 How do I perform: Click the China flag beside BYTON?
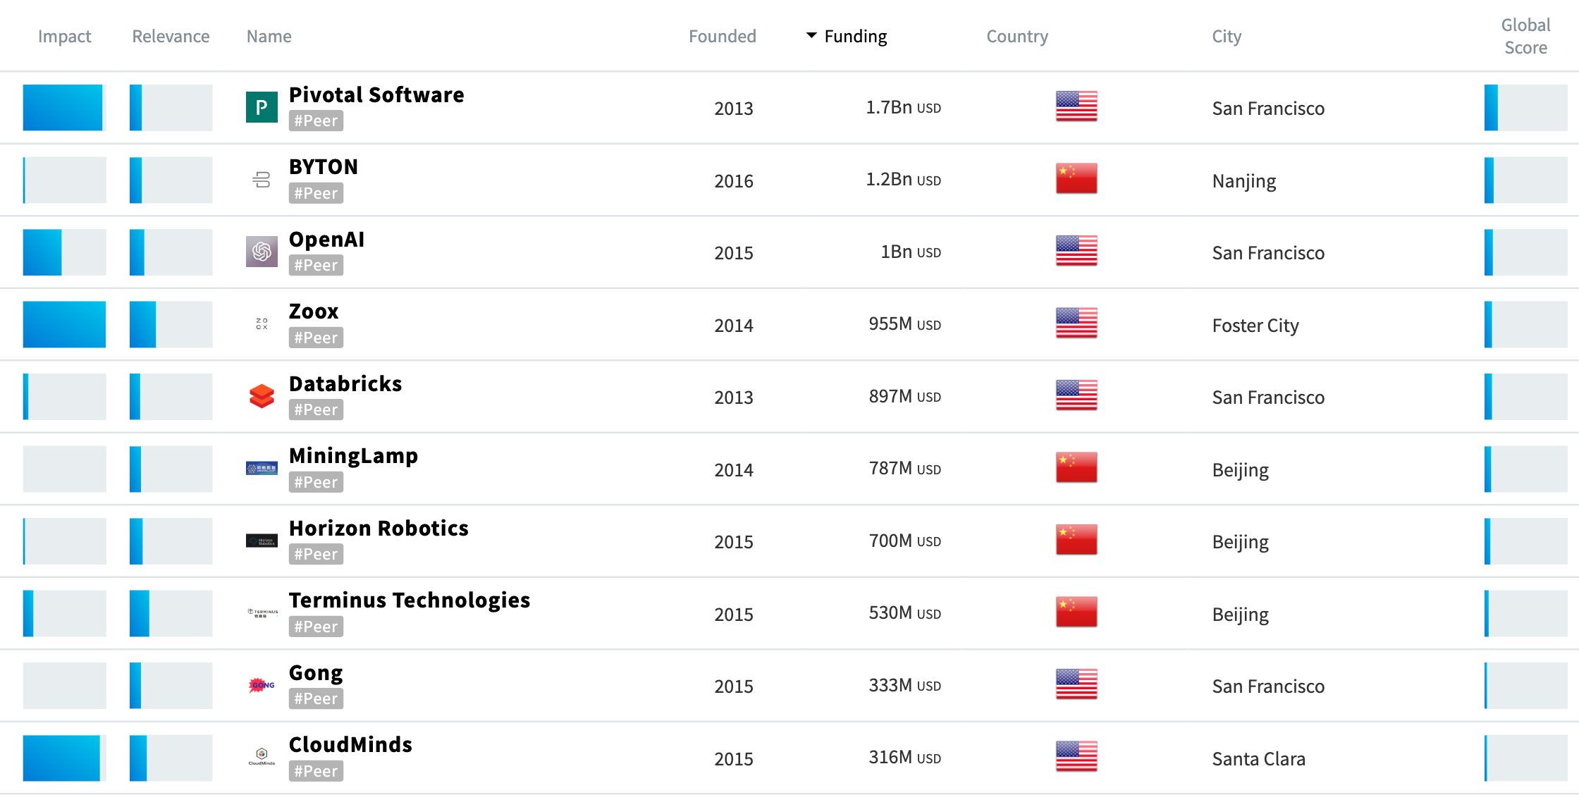tap(1076, 180)
